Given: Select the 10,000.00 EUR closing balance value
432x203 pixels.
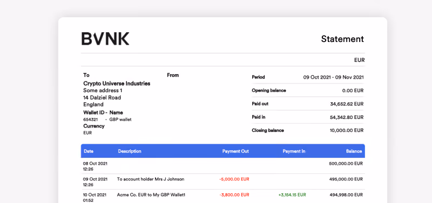Looking at the screenshot, I should click(347, 130).
